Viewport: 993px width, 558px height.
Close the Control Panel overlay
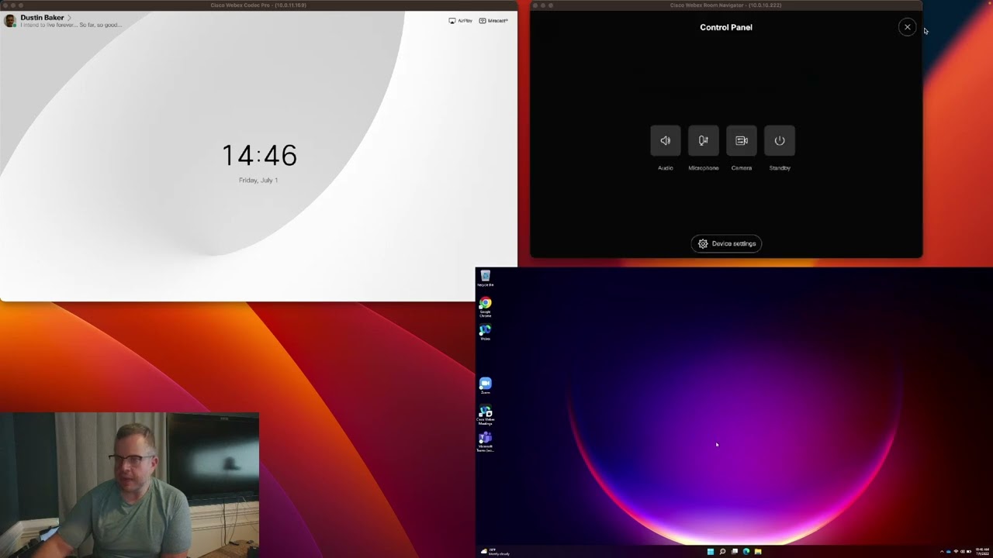tap(907, 27)
